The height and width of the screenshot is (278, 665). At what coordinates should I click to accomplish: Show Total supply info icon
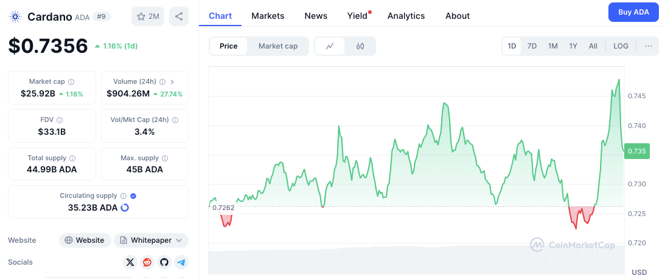point(72,158)
